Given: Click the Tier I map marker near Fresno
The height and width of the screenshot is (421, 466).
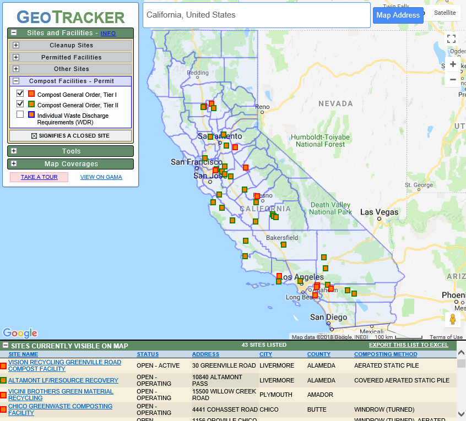Looking at the screenshot, I should [x=257, y=196].
